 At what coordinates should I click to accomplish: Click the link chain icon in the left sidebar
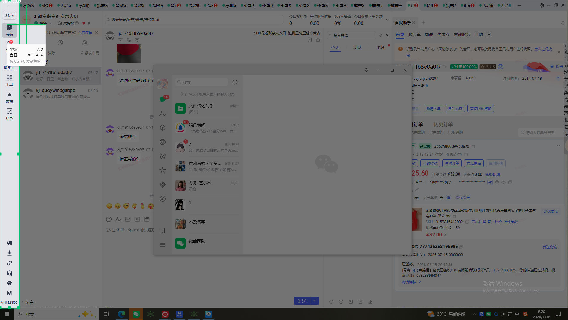tap(9, 263)
